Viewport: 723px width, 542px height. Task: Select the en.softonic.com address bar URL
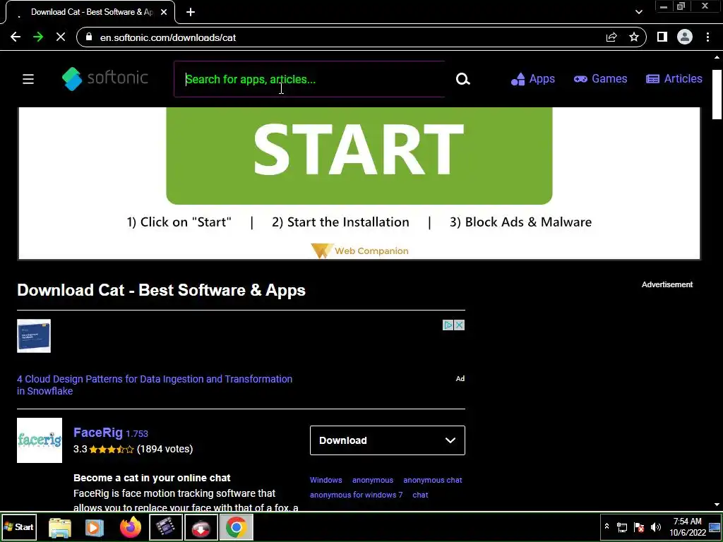click(168, 38)
